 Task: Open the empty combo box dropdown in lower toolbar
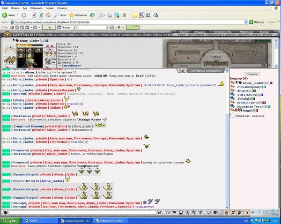[x=107, y=27]
